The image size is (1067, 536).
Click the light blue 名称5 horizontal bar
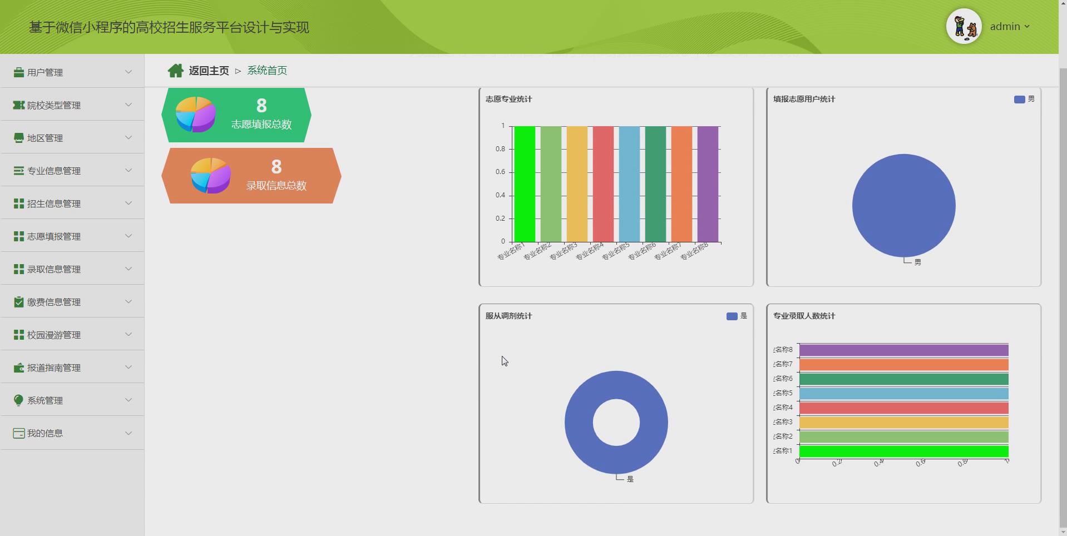pyautogui.click(x=903, y=393)
